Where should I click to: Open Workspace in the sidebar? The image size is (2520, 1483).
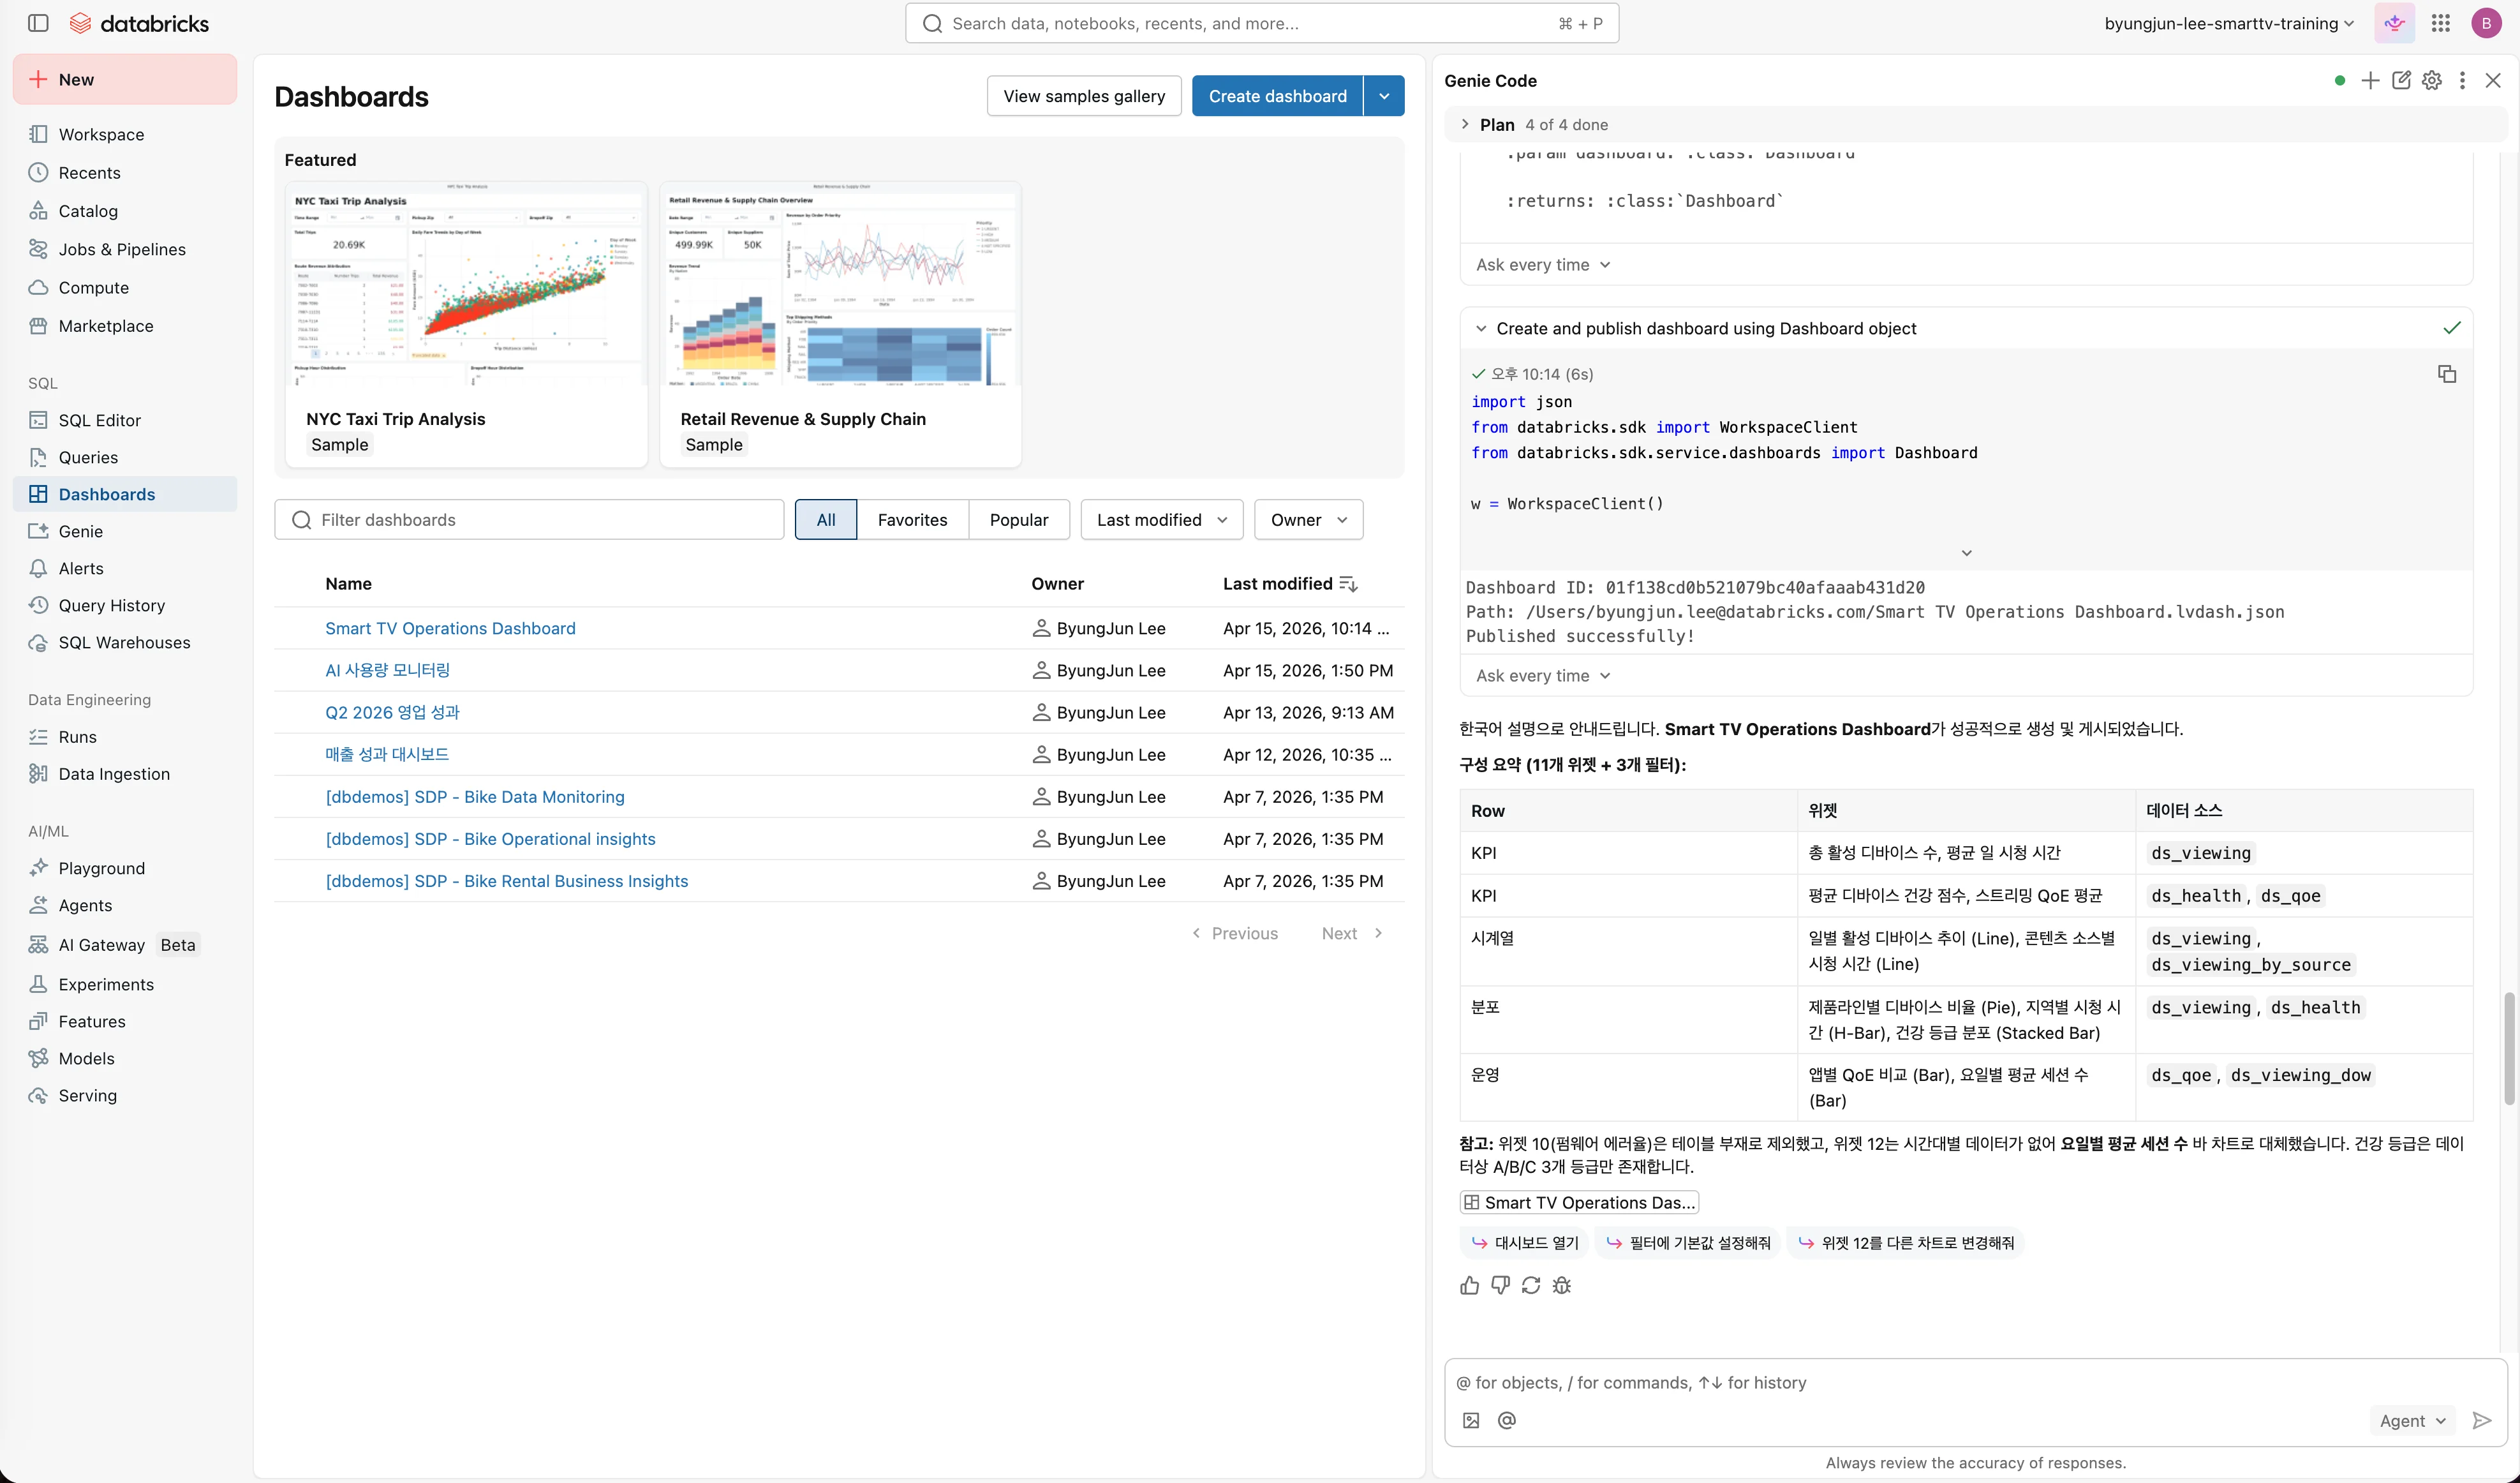pos(125,135)
